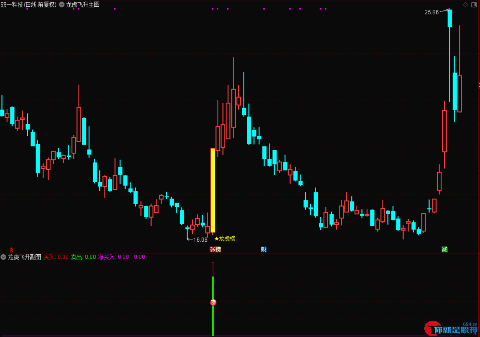Click the 双一科技(日线.前复权) stock title

(x=29, y=5)
